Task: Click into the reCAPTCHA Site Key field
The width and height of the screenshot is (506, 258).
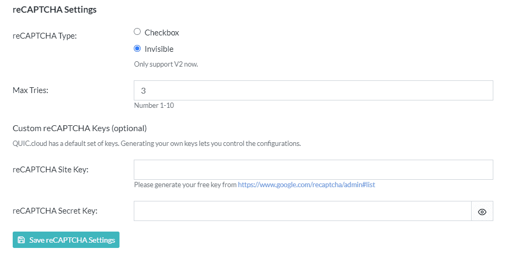Action: pos(313,170)
